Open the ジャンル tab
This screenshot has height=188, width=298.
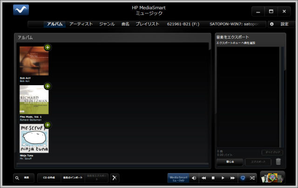(107, 24)
